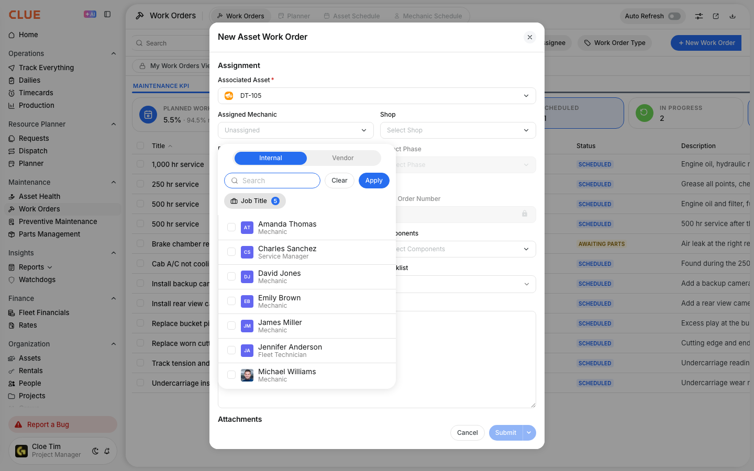The width and height of the screenshot is (754, 471).
Task: Open the Assigned Mechanic dropdown
Action: click(296, 130)
